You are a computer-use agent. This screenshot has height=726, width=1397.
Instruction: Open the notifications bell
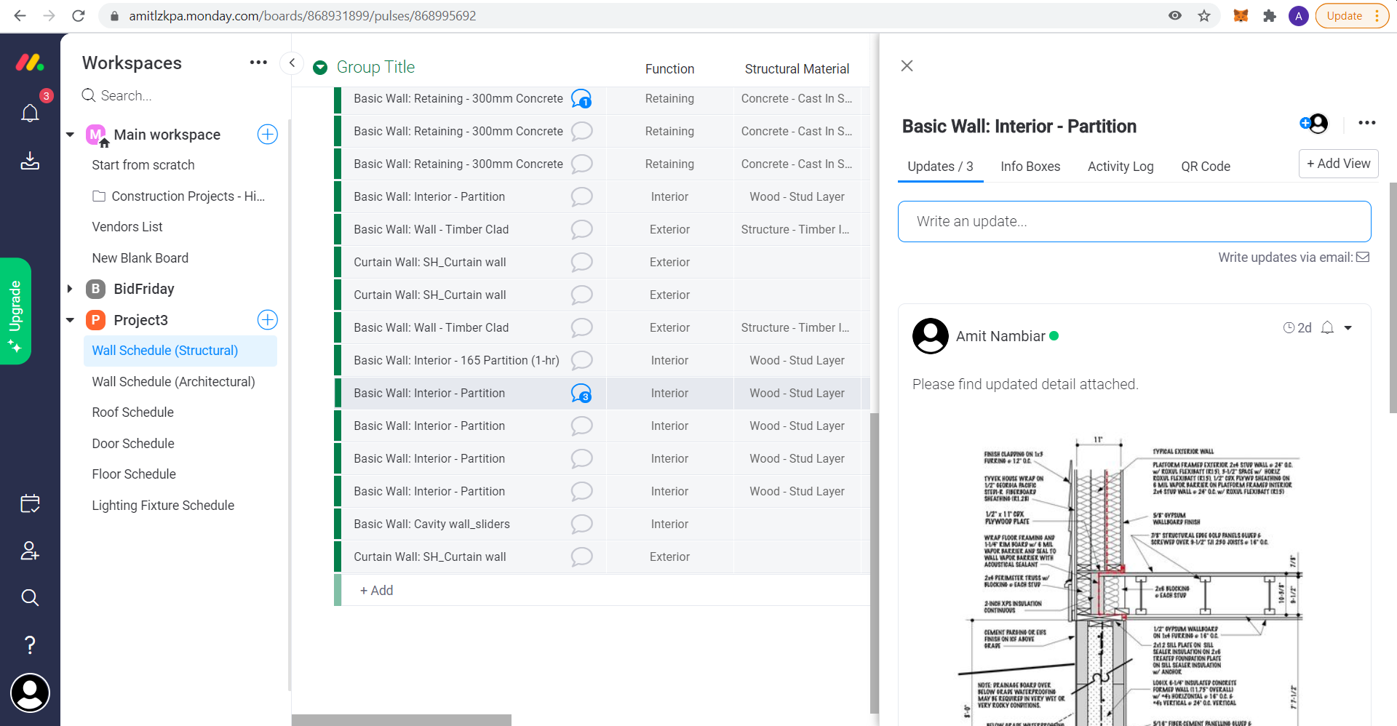coord(30,113)
